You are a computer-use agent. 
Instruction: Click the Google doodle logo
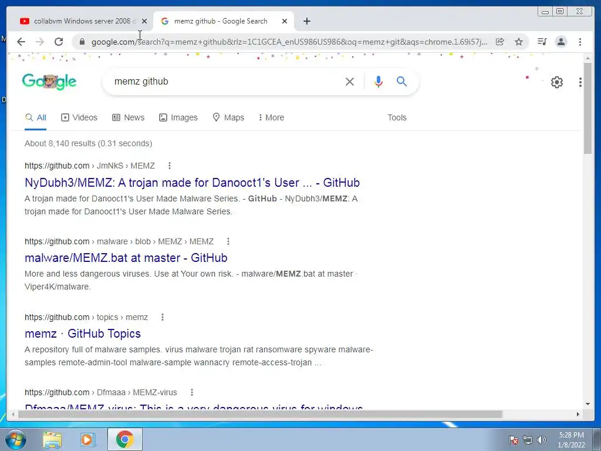click(x=49, y=81)
